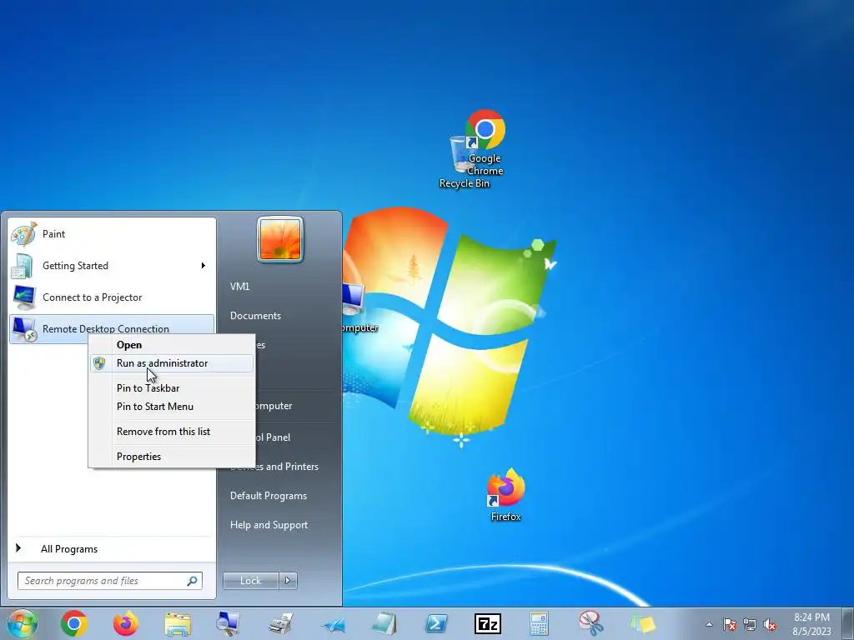Open Properties from the context menu
Screen dimensions: 854x640
click(x=172, y=457)
